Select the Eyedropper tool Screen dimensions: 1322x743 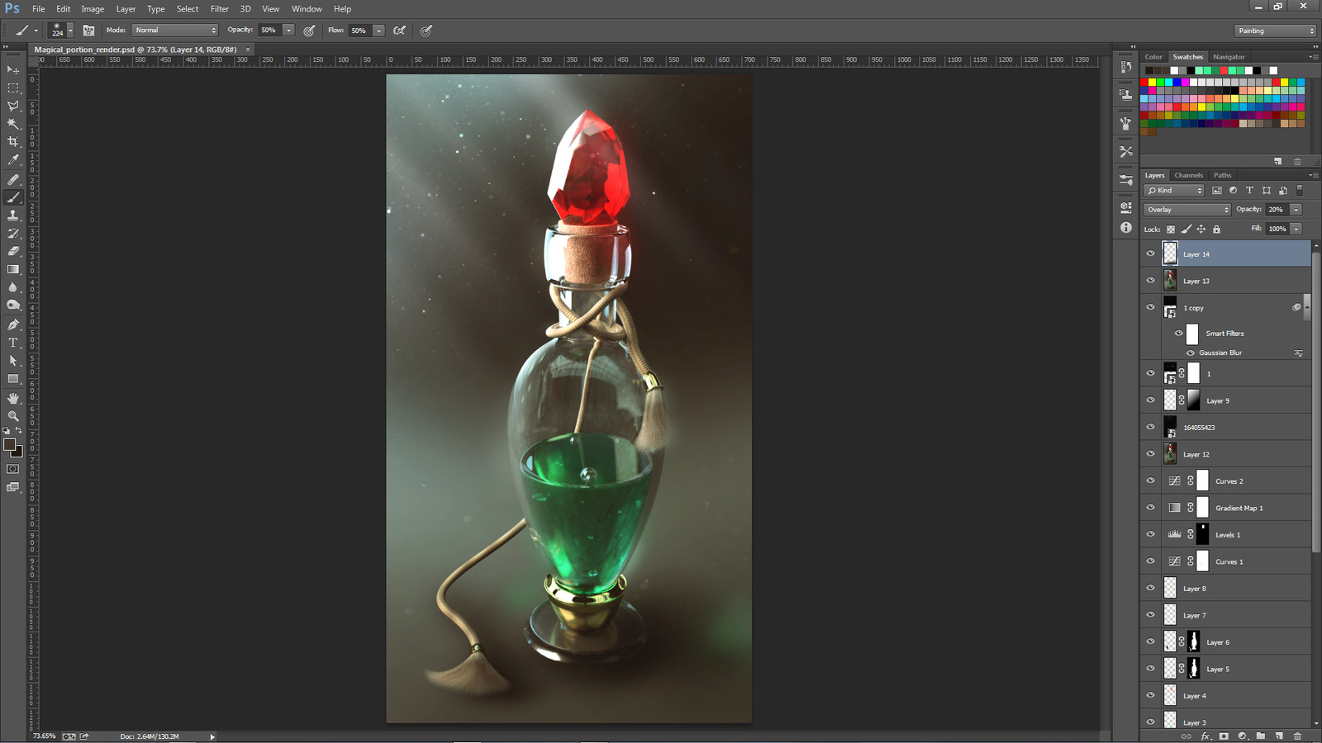(x=13, y=160)
